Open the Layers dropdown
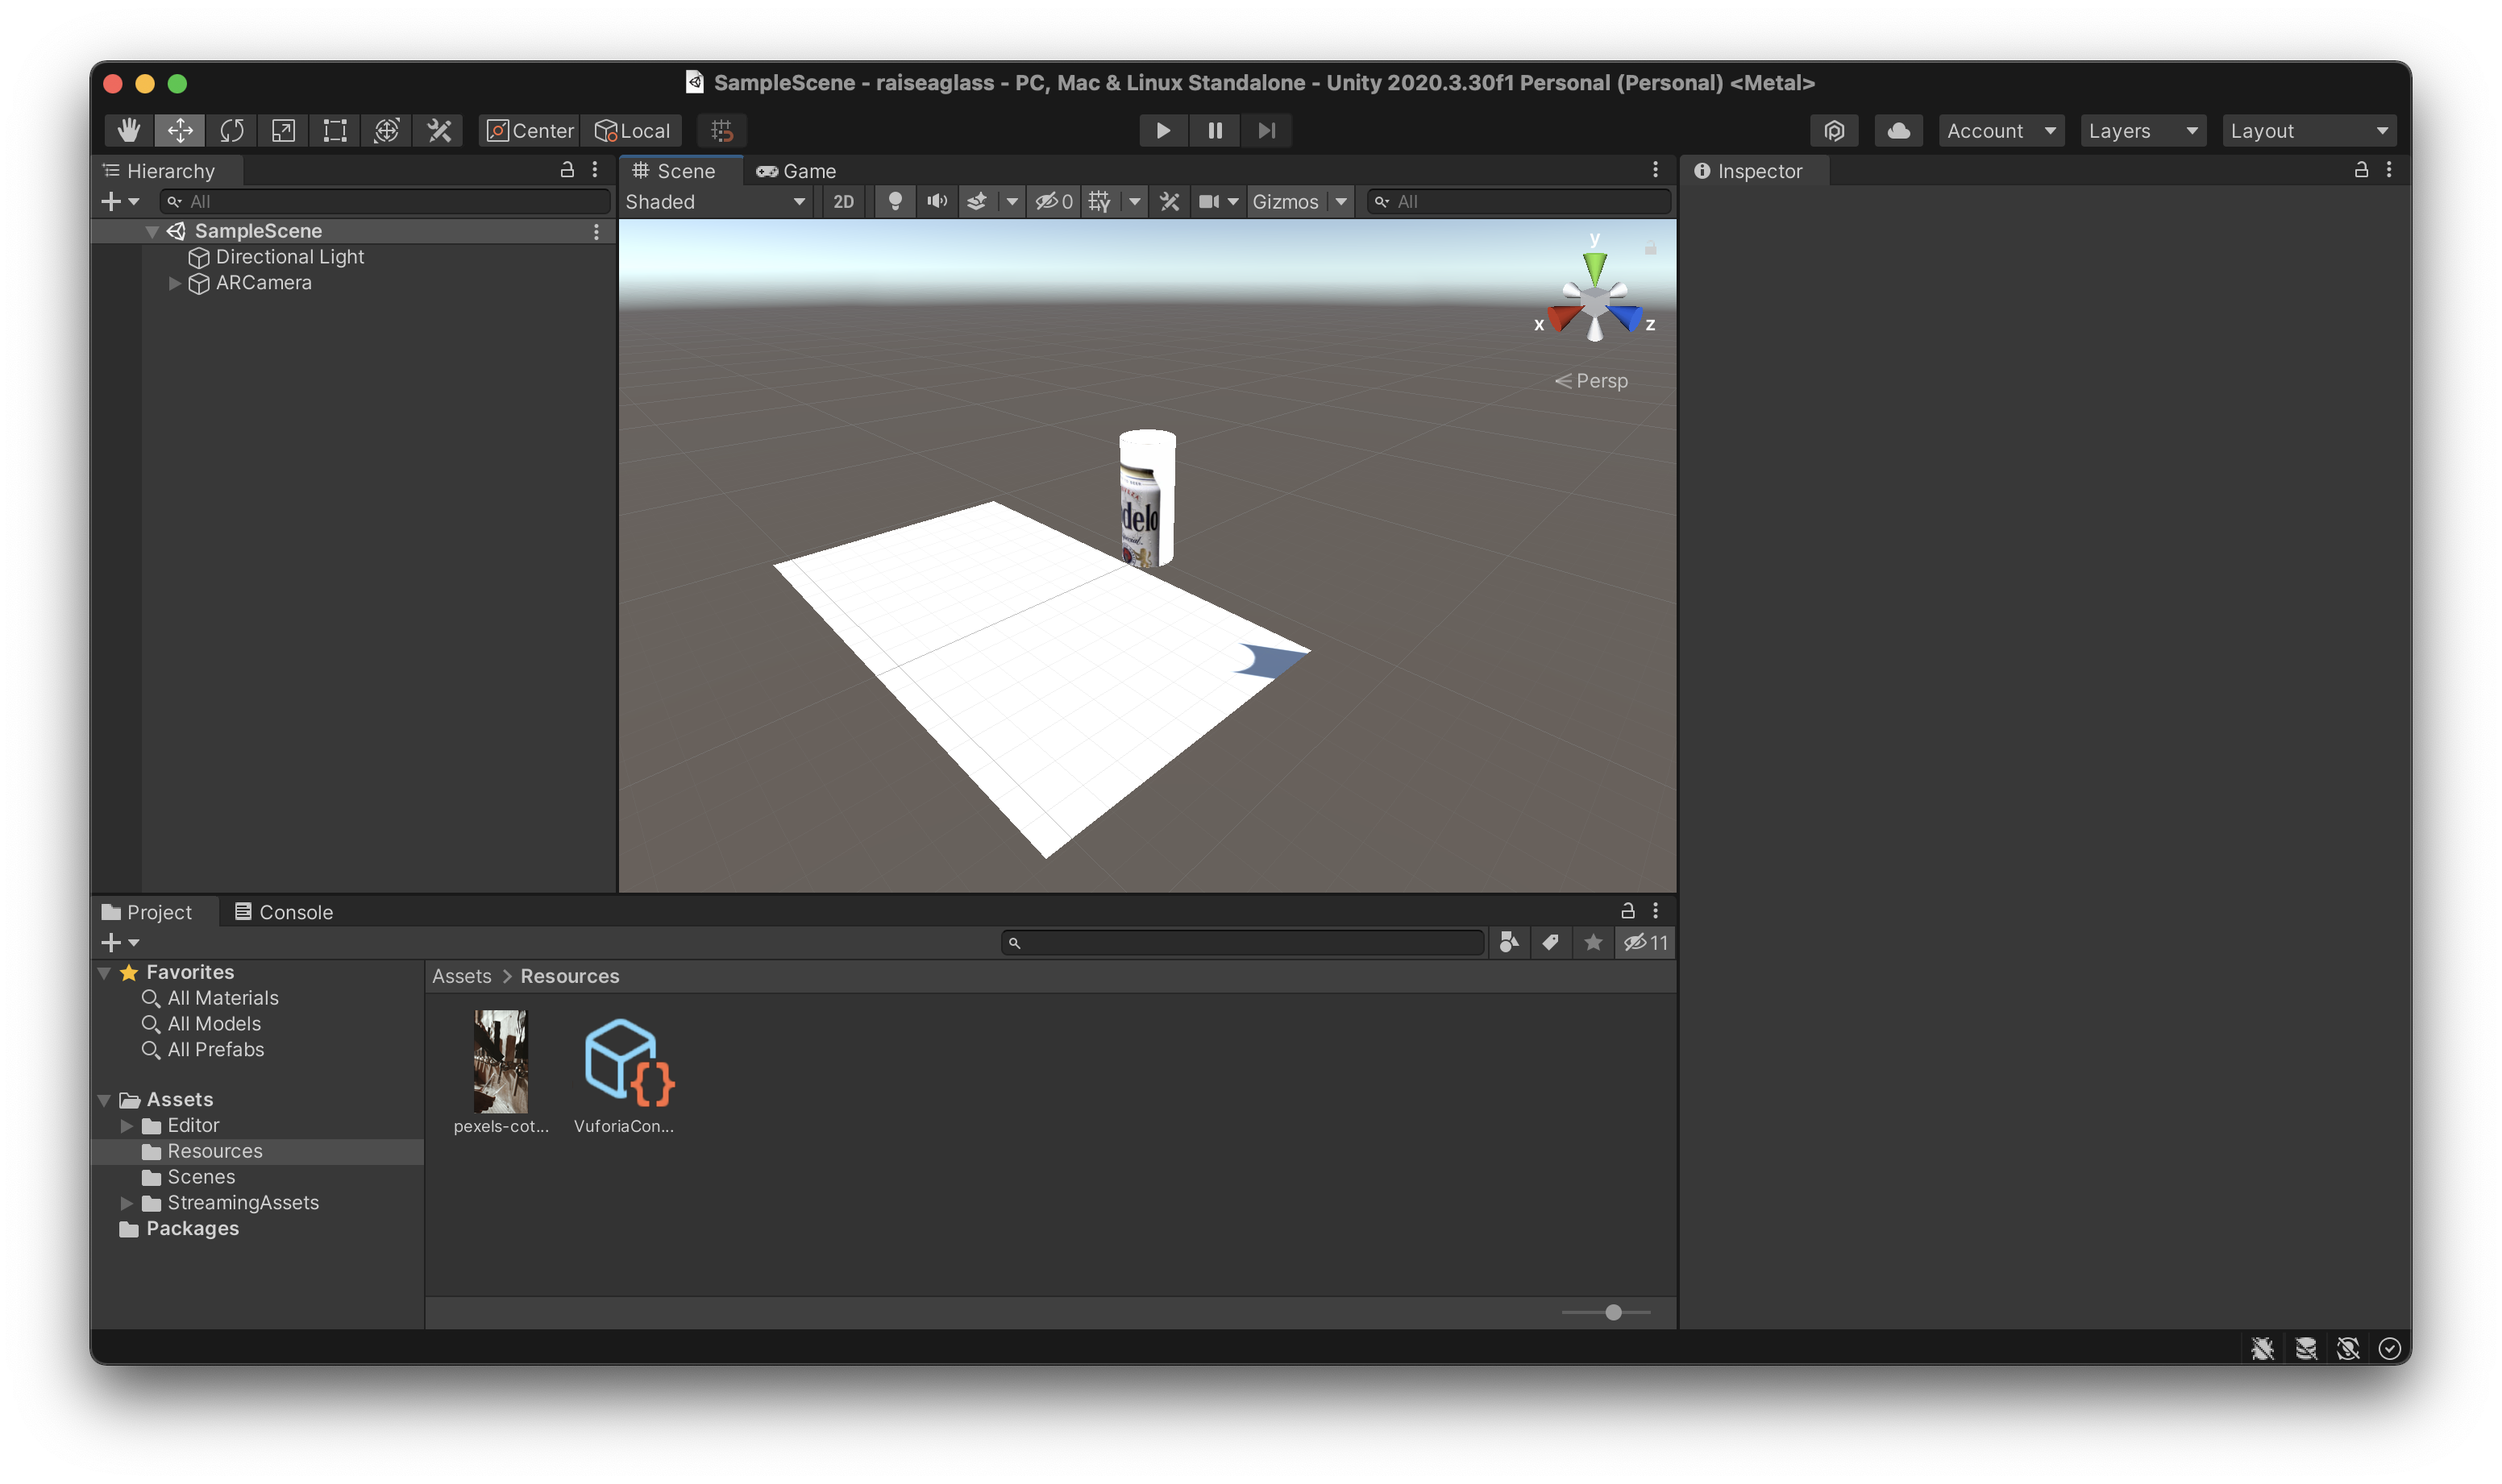 2142,131
